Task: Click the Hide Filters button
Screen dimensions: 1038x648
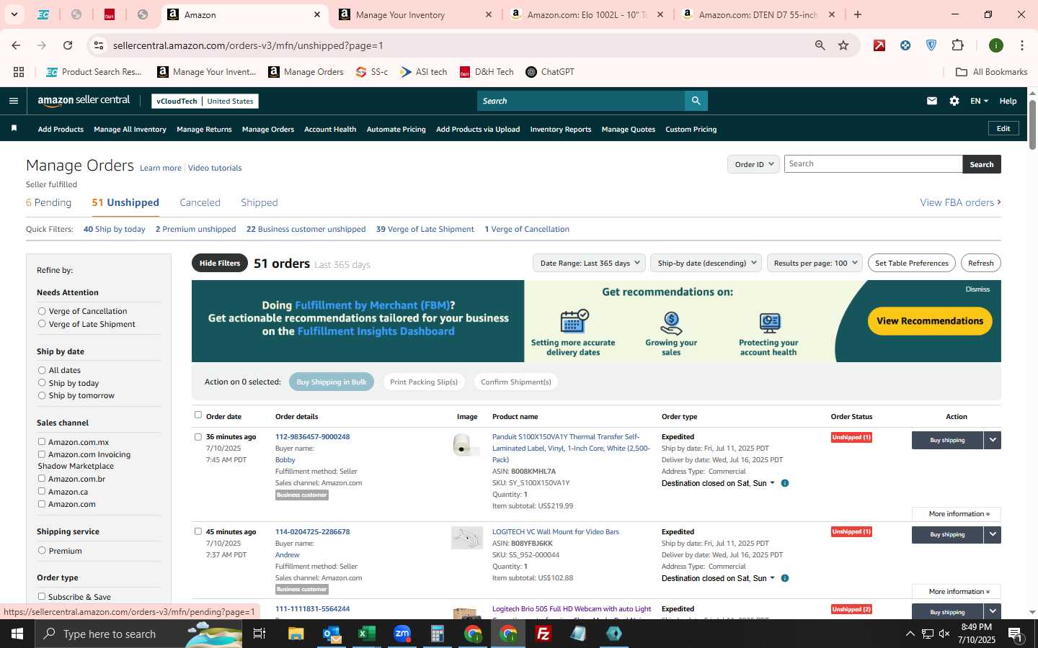Action: point(220,263)
